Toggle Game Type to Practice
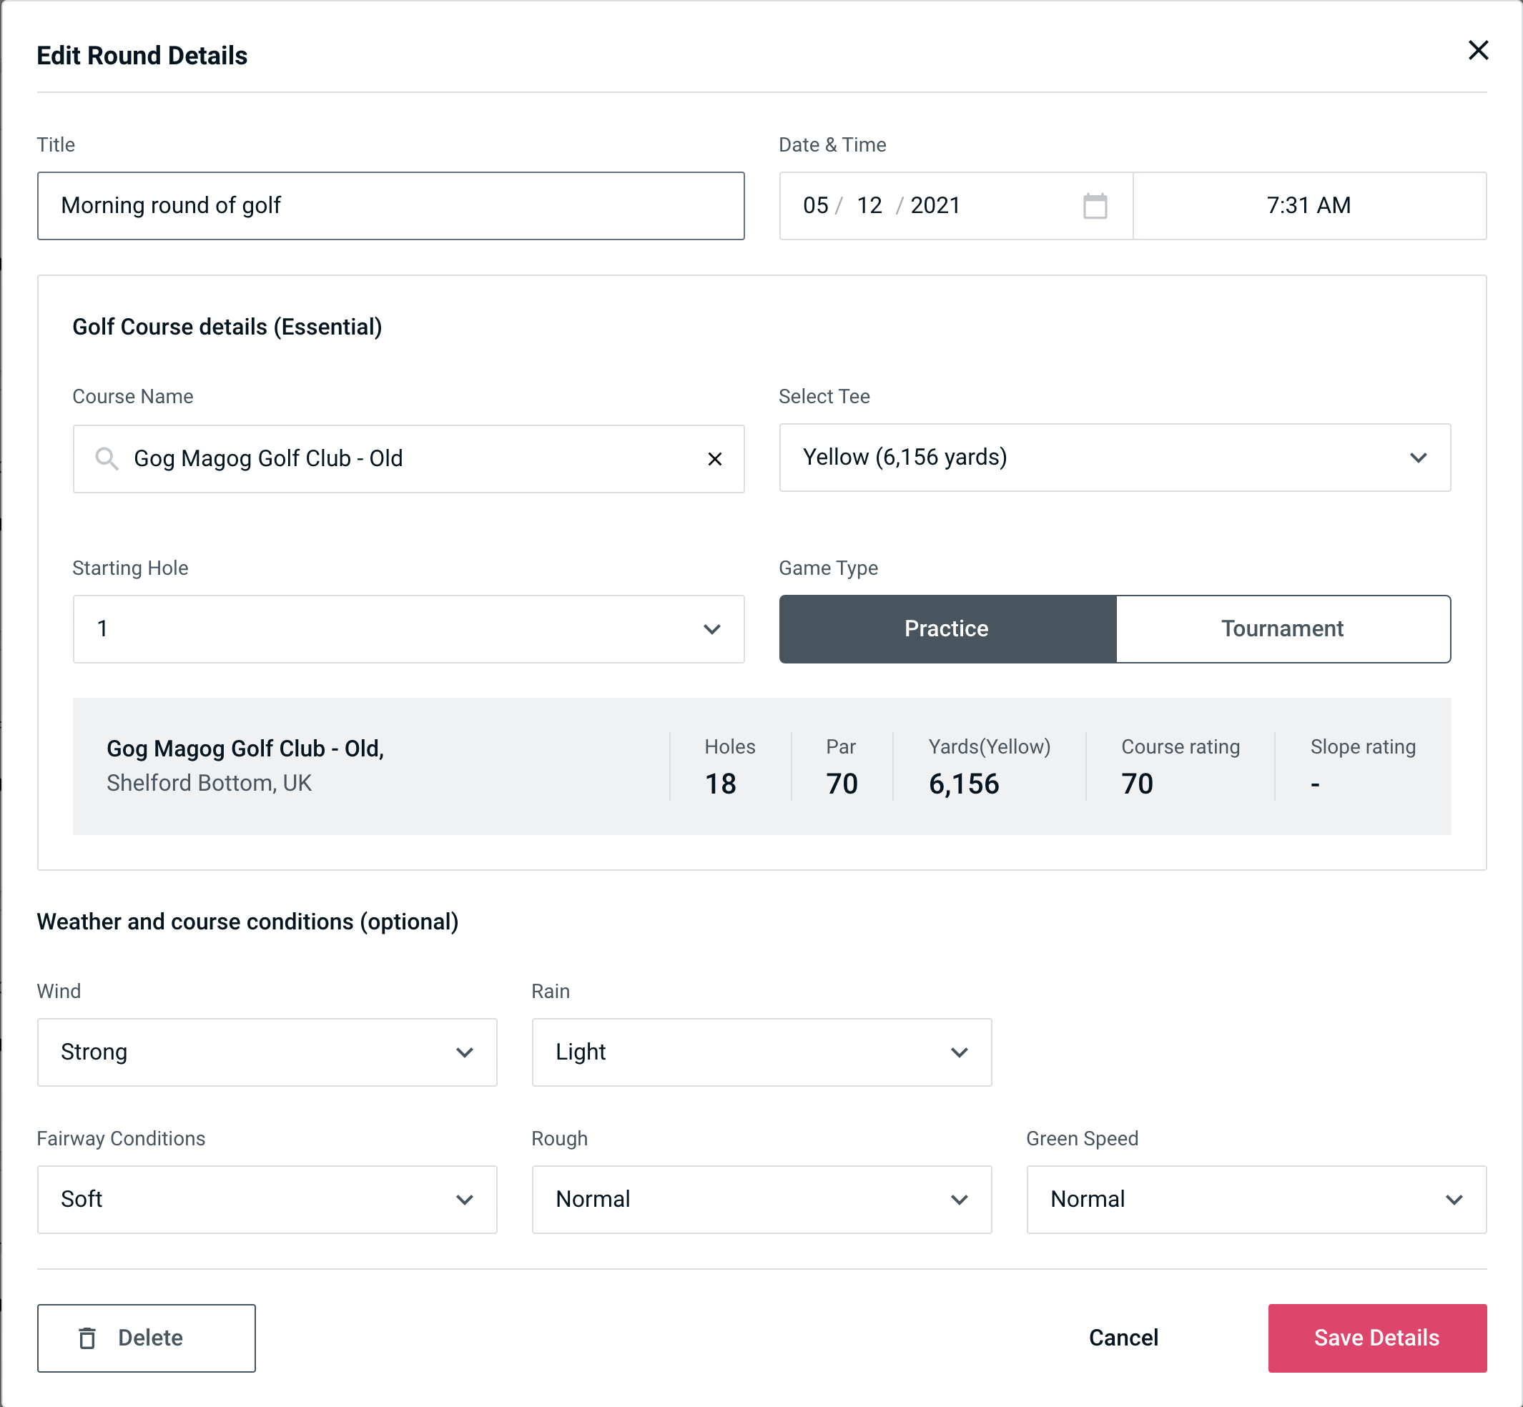The image size is (1523, 1407). click(946, 628)
